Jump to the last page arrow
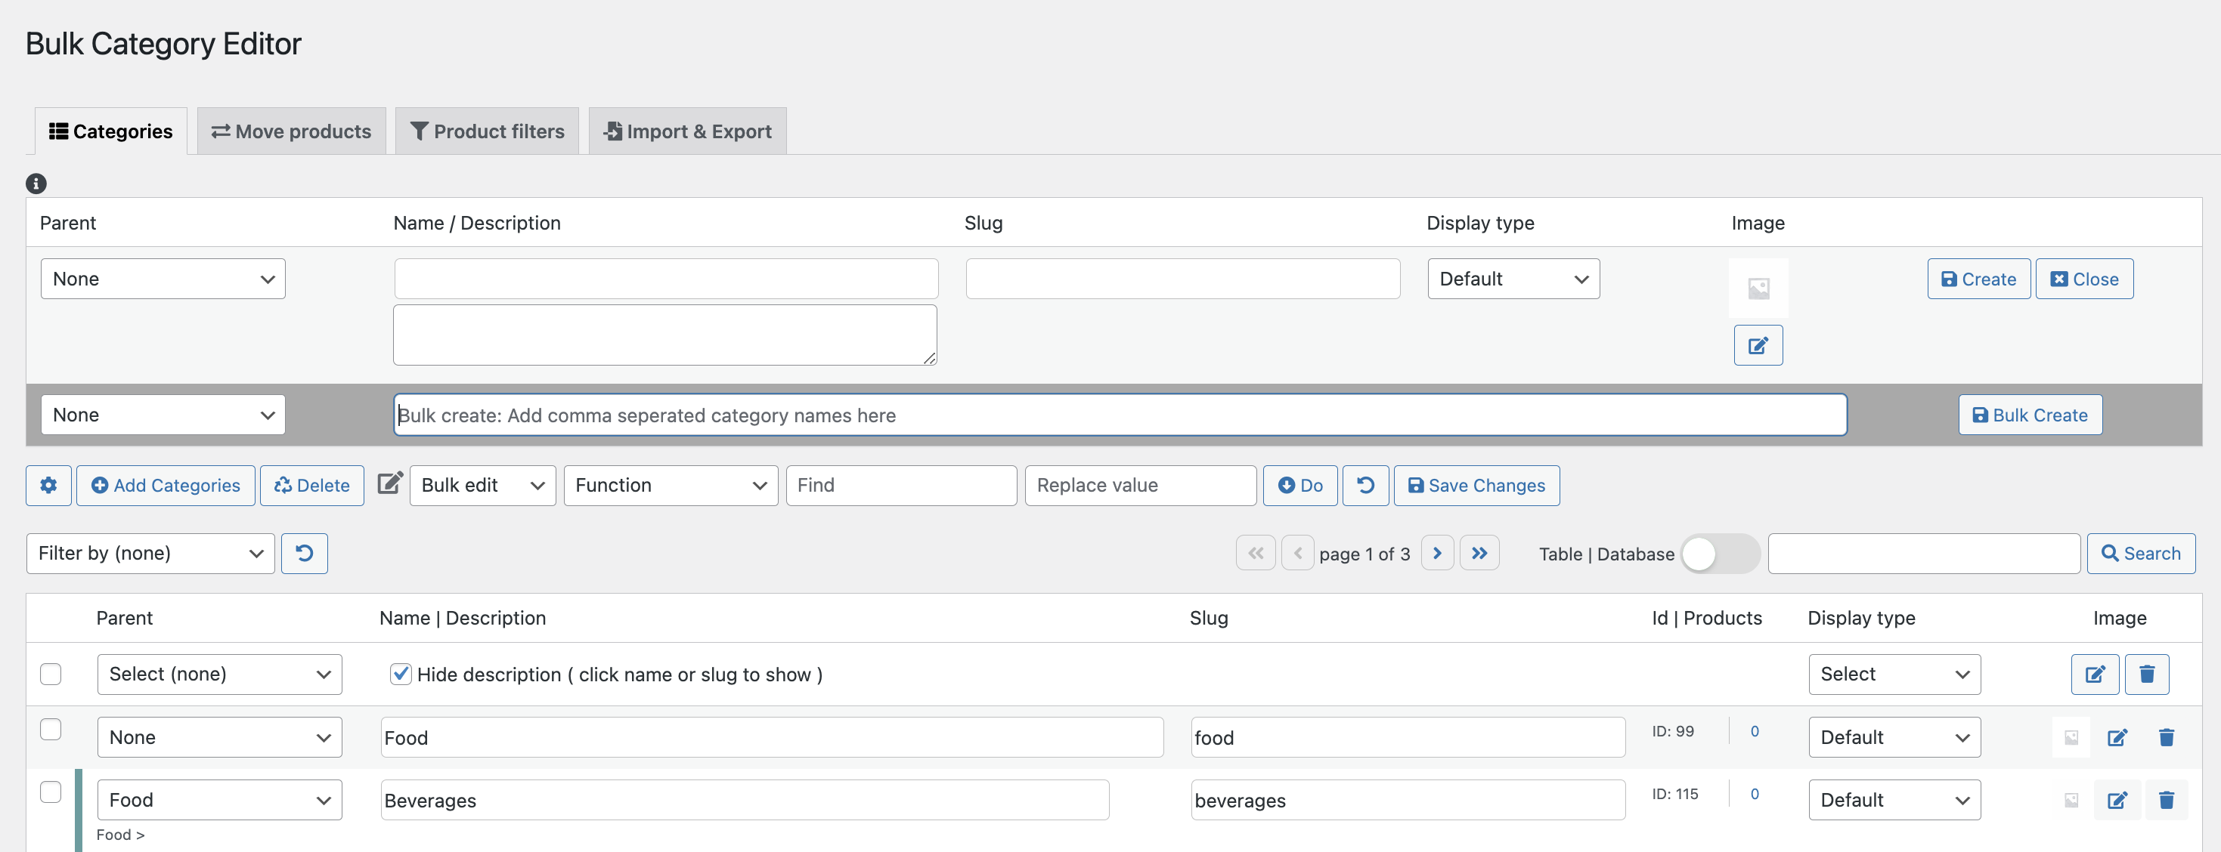This screenshot has height=852, width=2221. click(1479, 553)
